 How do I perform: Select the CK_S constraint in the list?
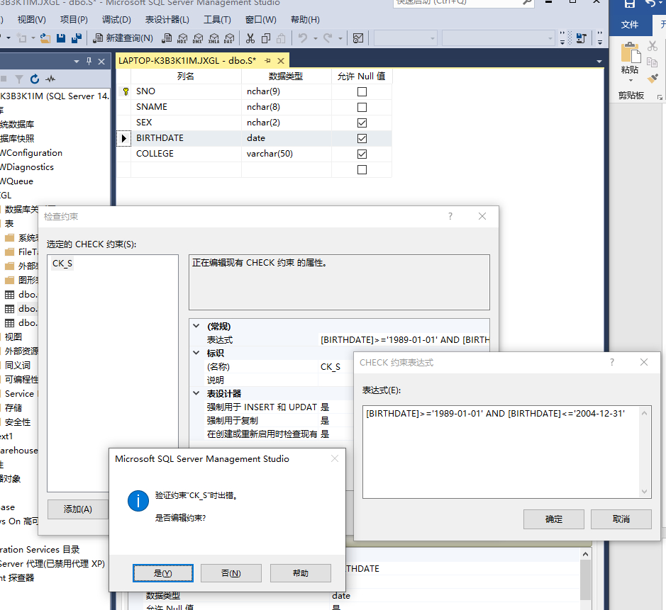tap(62, 264)
